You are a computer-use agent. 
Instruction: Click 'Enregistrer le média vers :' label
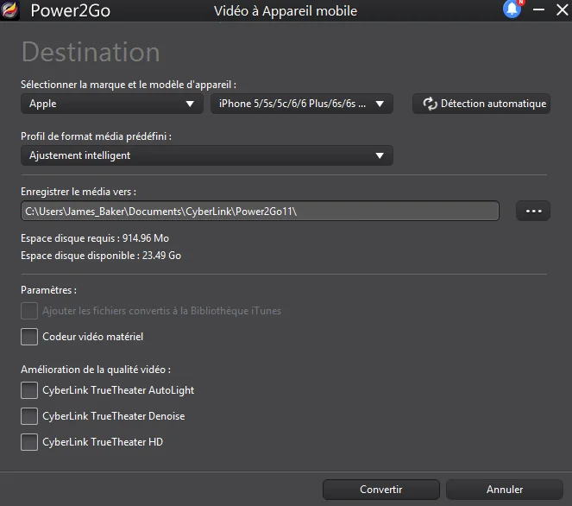tap(79, 192)
